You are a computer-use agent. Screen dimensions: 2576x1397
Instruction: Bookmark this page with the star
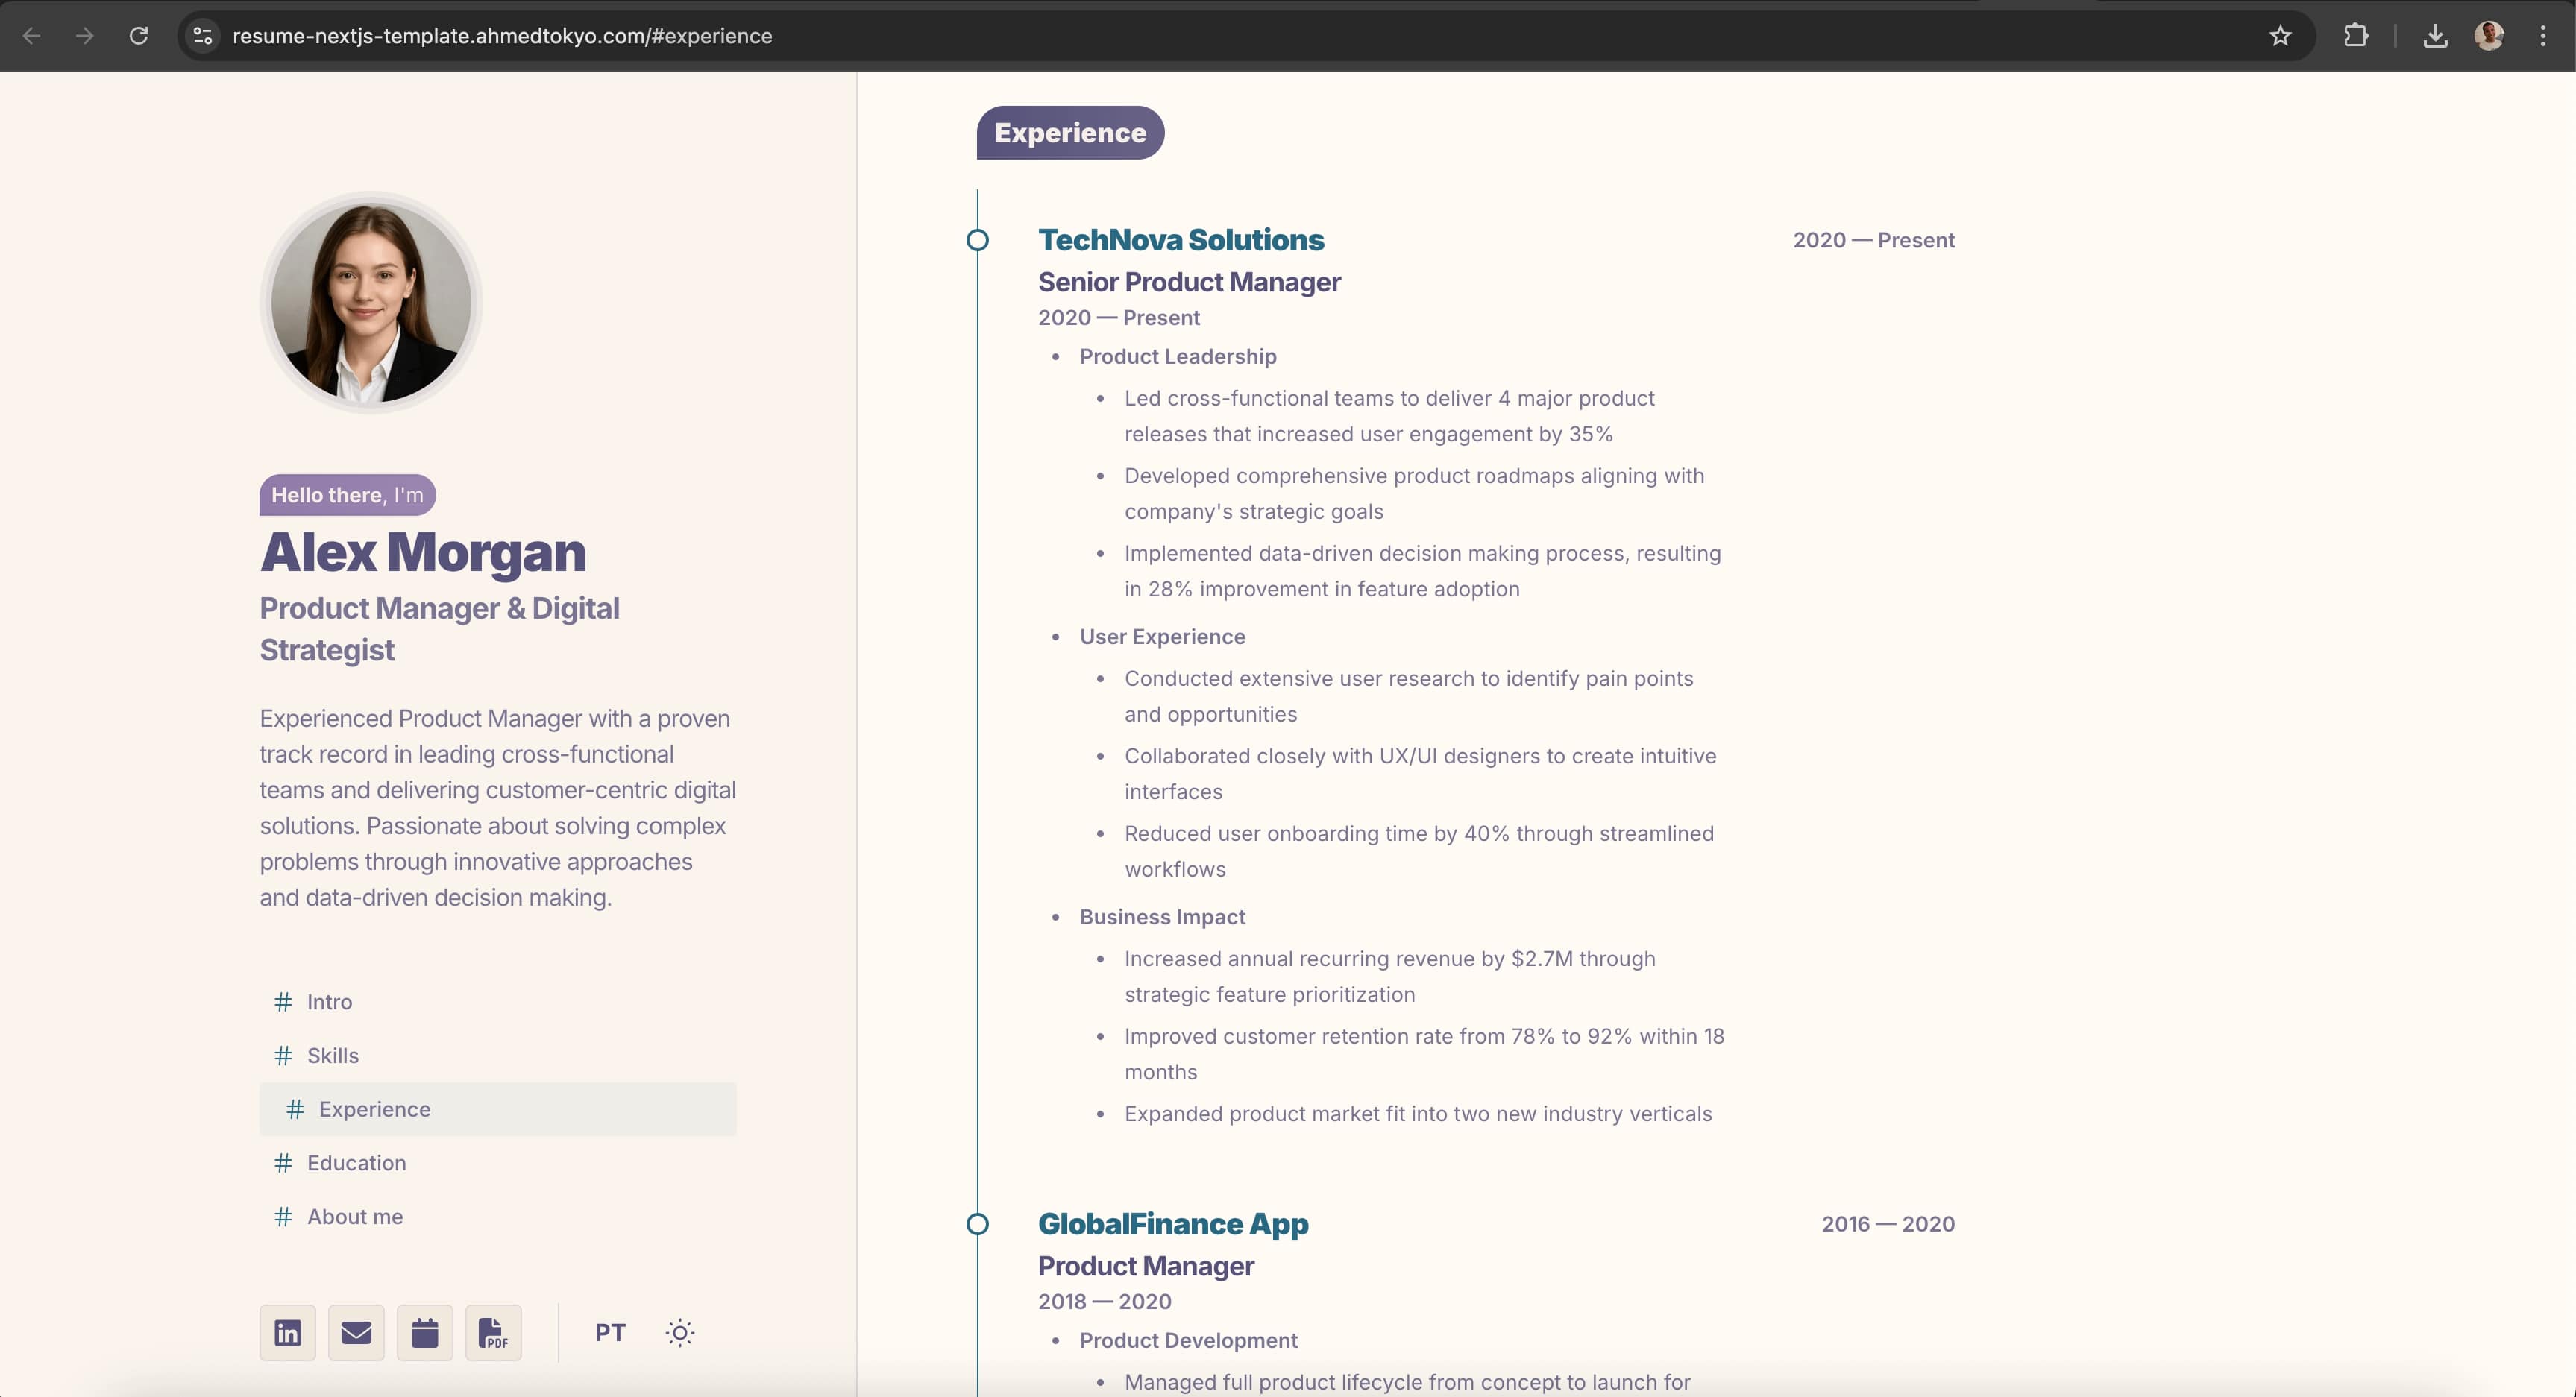click(2281, 35)
